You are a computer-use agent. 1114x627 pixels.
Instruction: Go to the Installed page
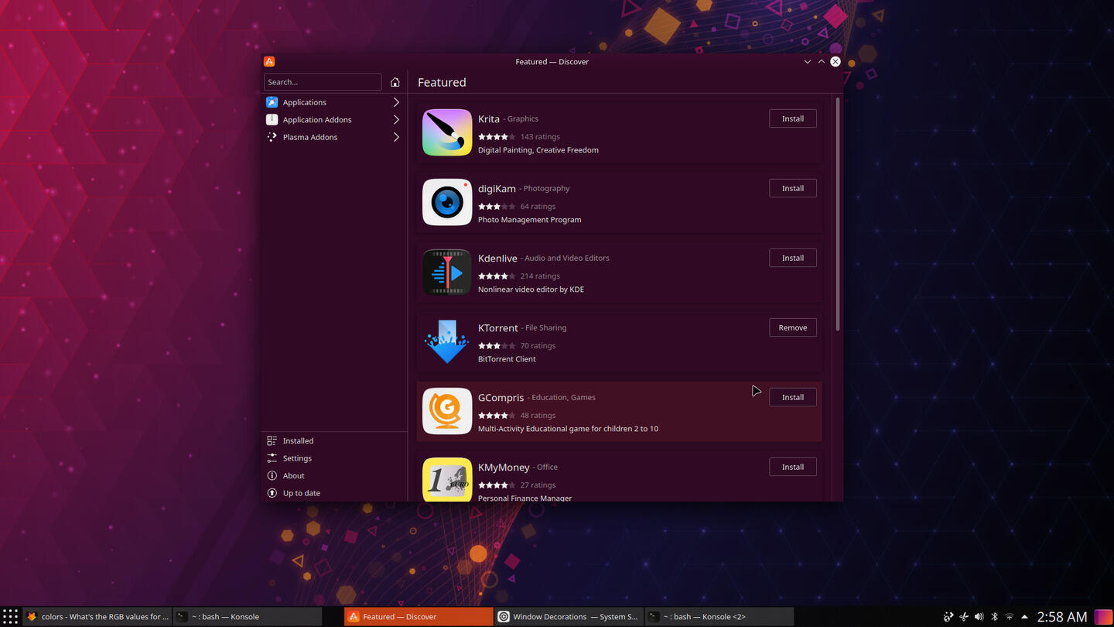point(333,440)
